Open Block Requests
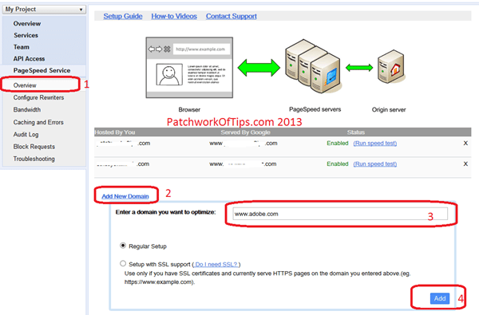Image resolution: width=479 pixels, height=315 pixels. click(34, 147)
